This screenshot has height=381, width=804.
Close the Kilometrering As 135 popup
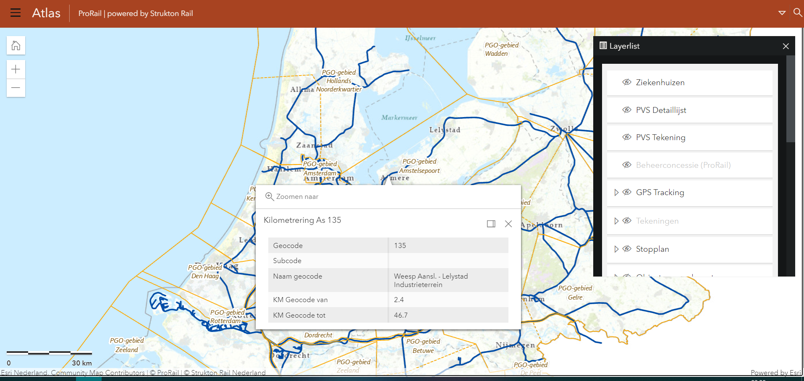coord(508,224)
